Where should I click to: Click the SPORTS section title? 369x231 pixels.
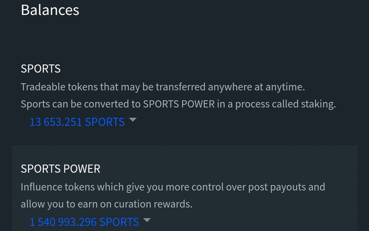pyautogui.click(x=40, y=69)
